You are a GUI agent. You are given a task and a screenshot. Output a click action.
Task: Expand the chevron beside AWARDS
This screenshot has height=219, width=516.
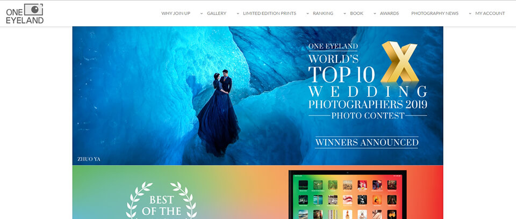tap(375, 13)
